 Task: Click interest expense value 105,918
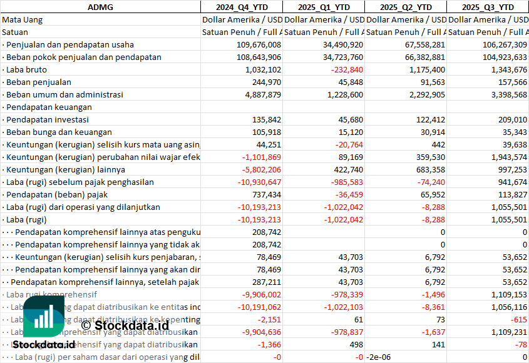[x=267, y=132]
